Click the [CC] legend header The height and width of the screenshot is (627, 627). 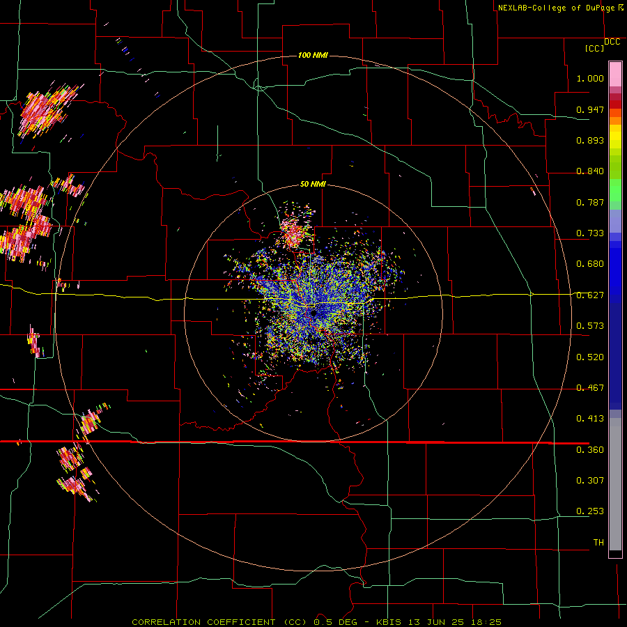coord(595,48)
